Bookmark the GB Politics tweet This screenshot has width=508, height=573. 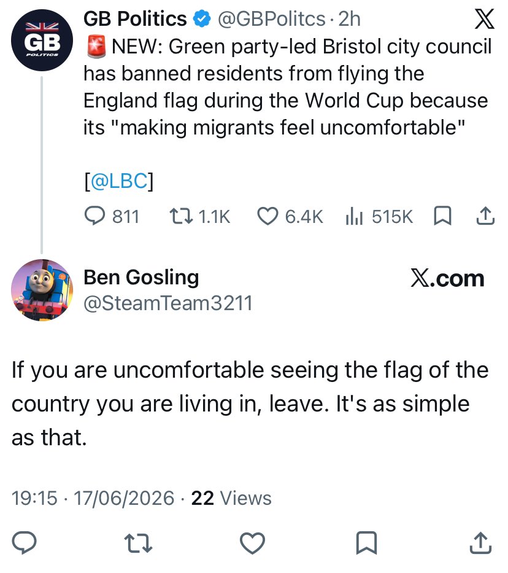pos(442,216)
